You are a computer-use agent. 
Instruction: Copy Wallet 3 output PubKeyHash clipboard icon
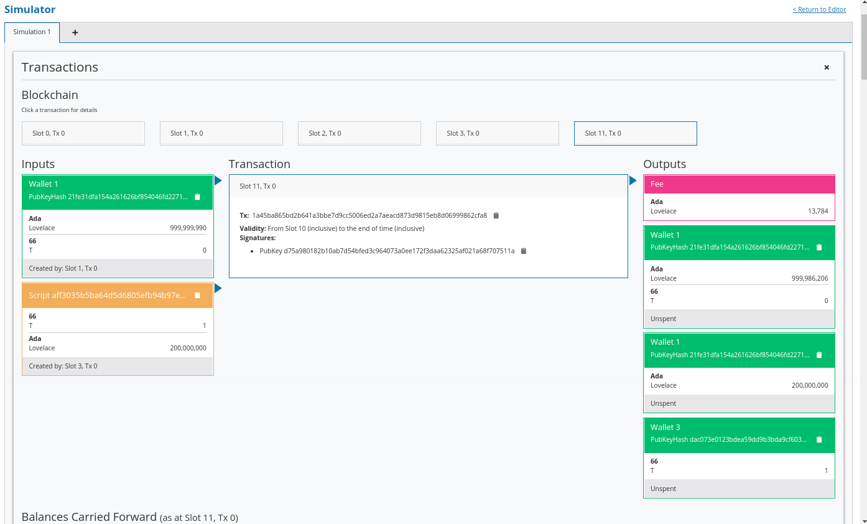click(x=818, y=440)
